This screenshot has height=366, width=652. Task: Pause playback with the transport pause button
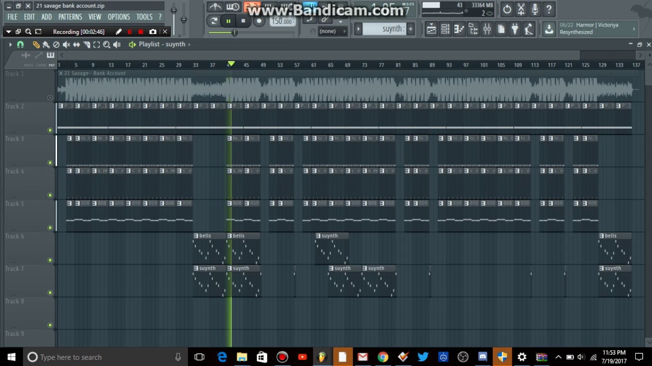[x=228, y=21]
